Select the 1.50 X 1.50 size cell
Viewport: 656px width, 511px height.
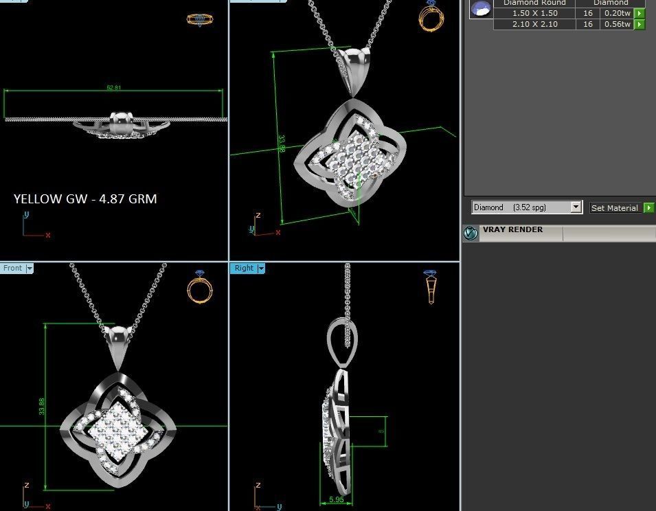click(x=534, y=13)
